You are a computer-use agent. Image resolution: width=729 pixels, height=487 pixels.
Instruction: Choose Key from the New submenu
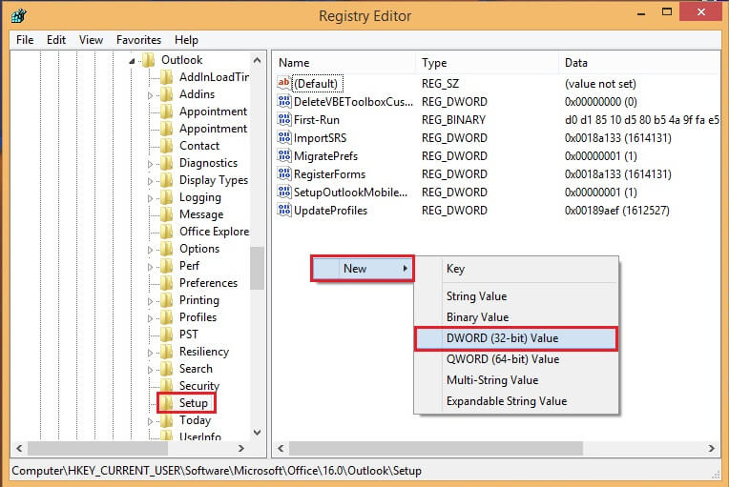pos(516,269)
